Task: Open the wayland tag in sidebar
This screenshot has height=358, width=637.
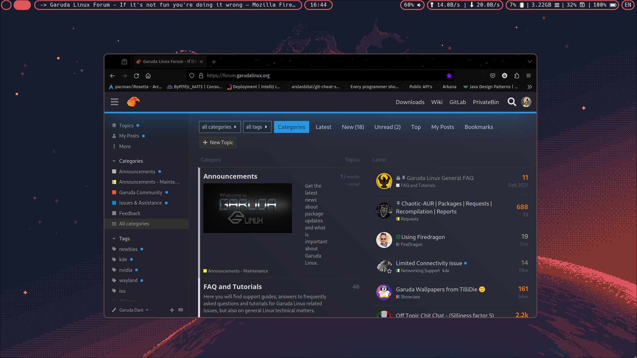Action: click(x=128, y=280)
